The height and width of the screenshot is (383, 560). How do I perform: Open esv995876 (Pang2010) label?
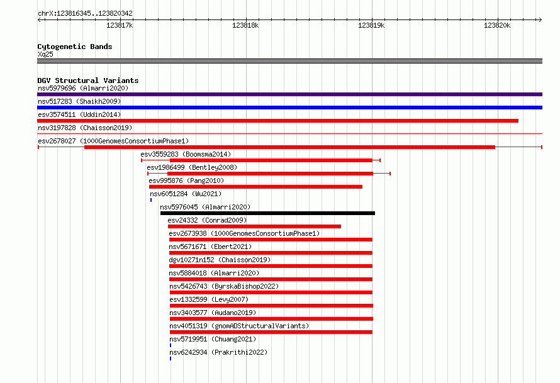[x=186, y=180]
